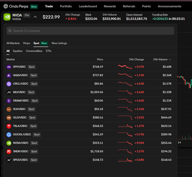Screen dimensions: 192x177
Task: Open the Portfolio page
Action: click(x=66, y=6)
